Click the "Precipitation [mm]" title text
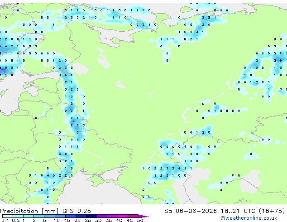This screenshot has height=222, width=287. [x=29, y=211]
